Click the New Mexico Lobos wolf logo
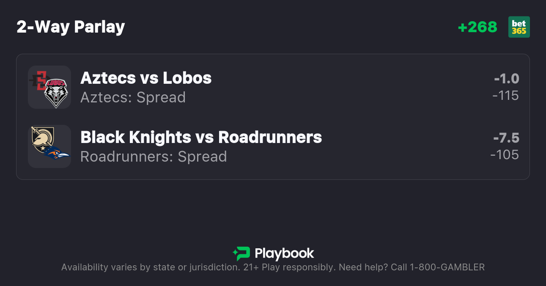Image resolution: width=546 pixels, height=286 pixels. tap(57, 92)
